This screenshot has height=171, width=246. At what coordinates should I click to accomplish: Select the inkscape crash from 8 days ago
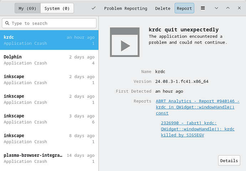[49, 139]
